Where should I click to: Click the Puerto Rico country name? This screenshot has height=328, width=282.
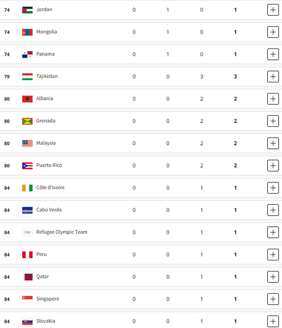[x=49, y=165]
